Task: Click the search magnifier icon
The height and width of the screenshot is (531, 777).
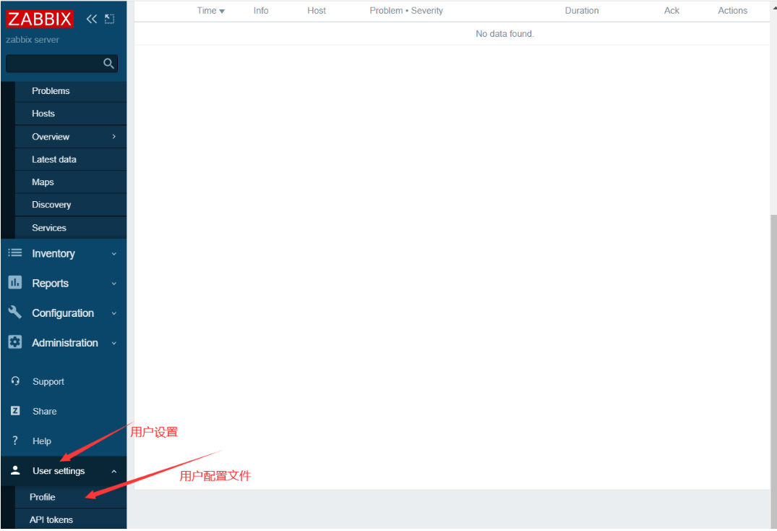Action: 108,64
